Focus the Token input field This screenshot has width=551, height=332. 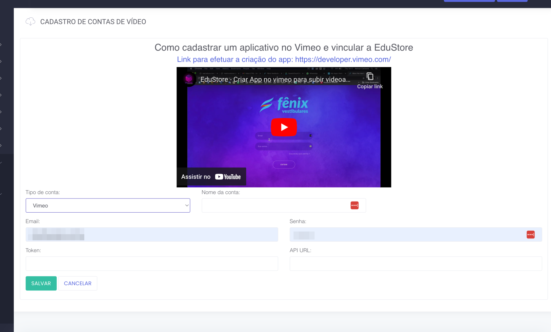coord(152,264)
